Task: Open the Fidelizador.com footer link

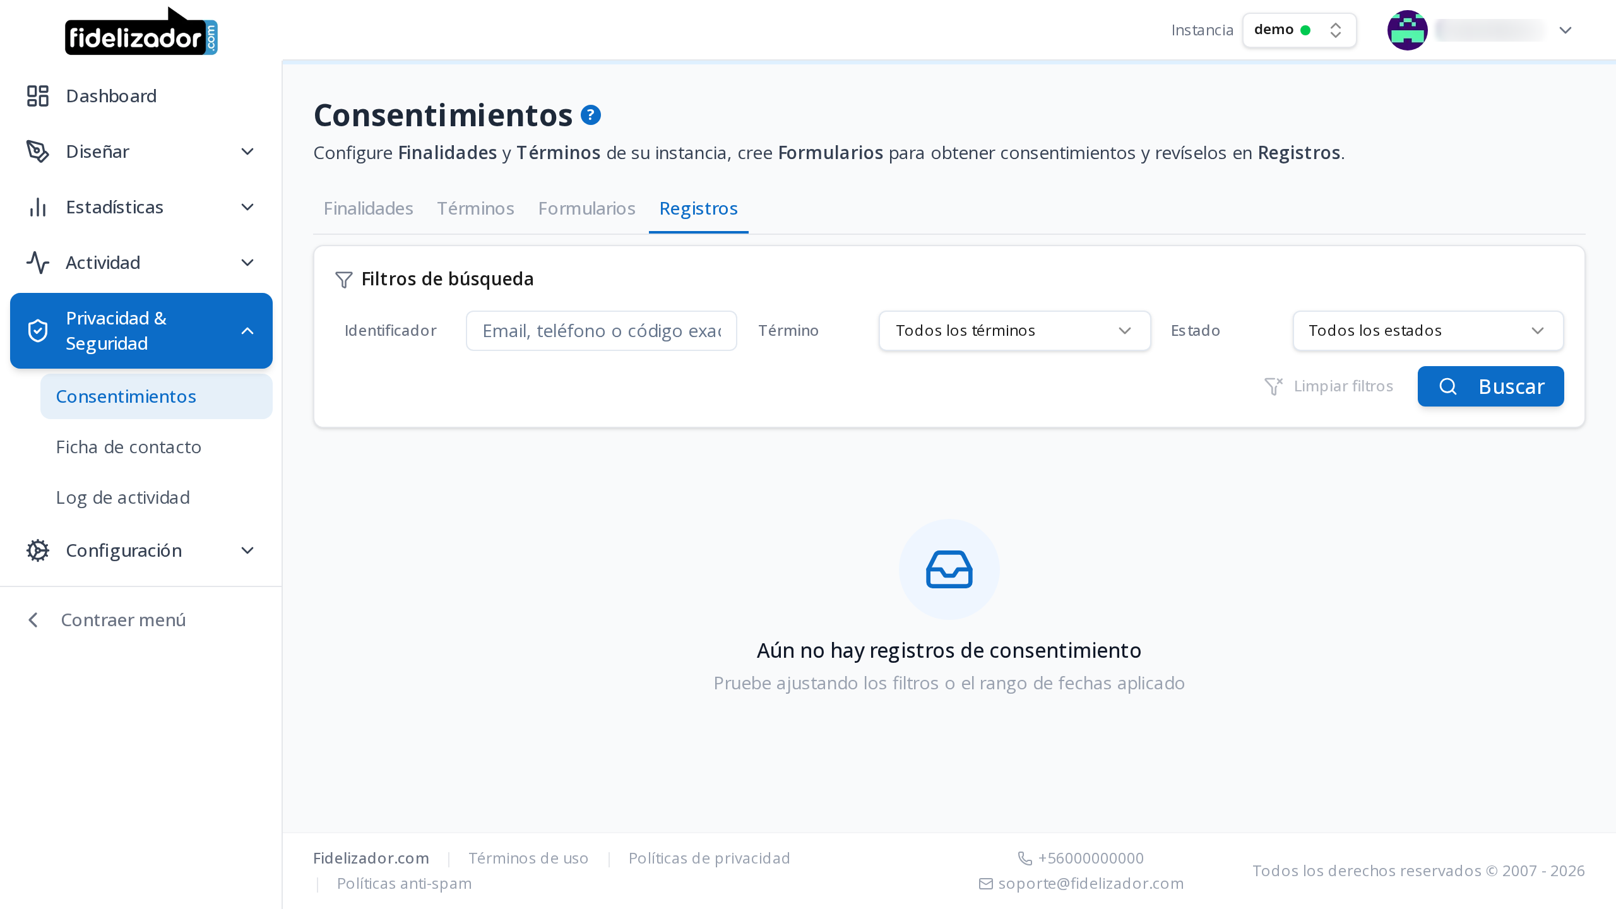Action: [371, 858]
